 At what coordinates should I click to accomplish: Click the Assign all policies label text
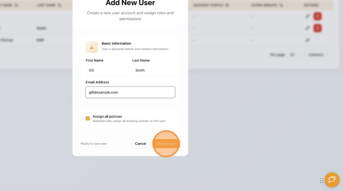click(x=107, y=117)
